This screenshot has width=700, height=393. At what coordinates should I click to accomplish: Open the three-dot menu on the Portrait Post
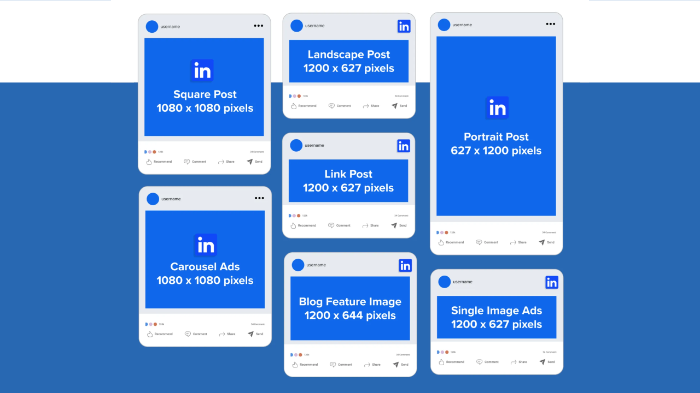[550, 23]
